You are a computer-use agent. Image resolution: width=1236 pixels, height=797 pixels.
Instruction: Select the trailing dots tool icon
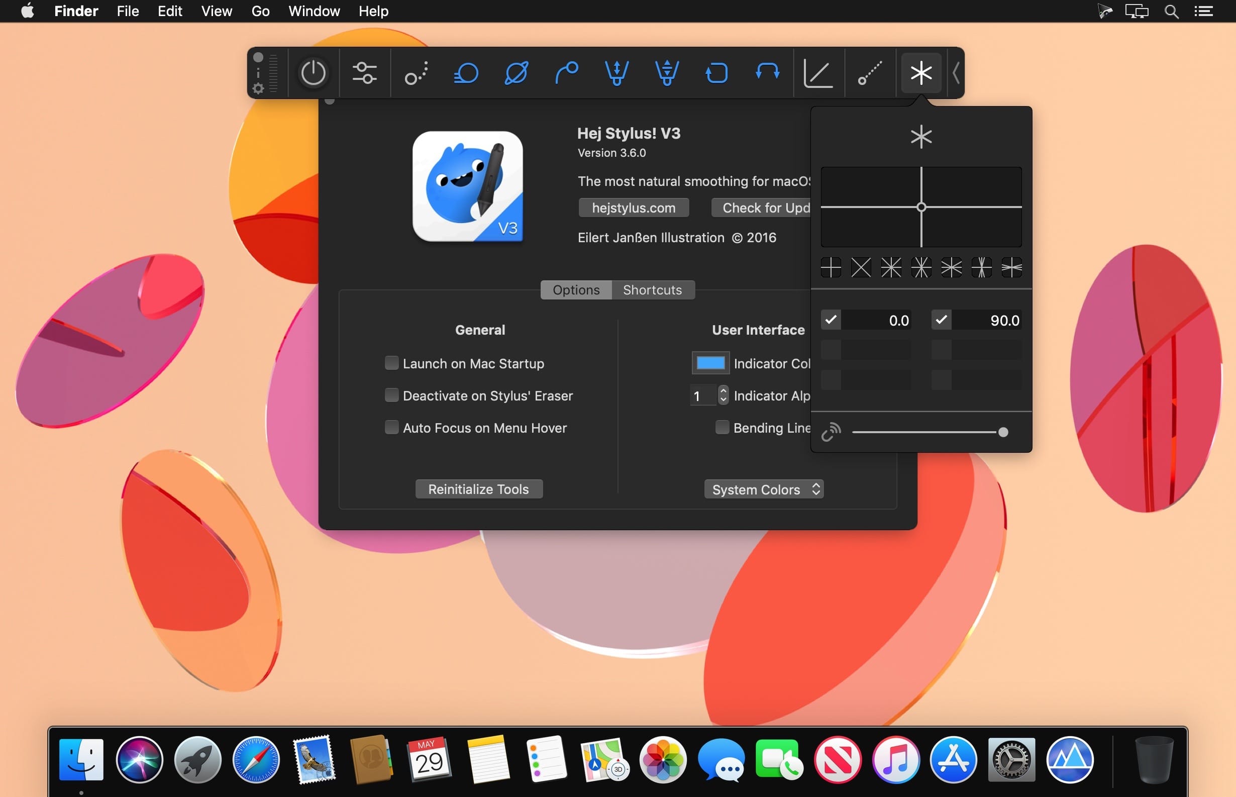click(417, 73)
